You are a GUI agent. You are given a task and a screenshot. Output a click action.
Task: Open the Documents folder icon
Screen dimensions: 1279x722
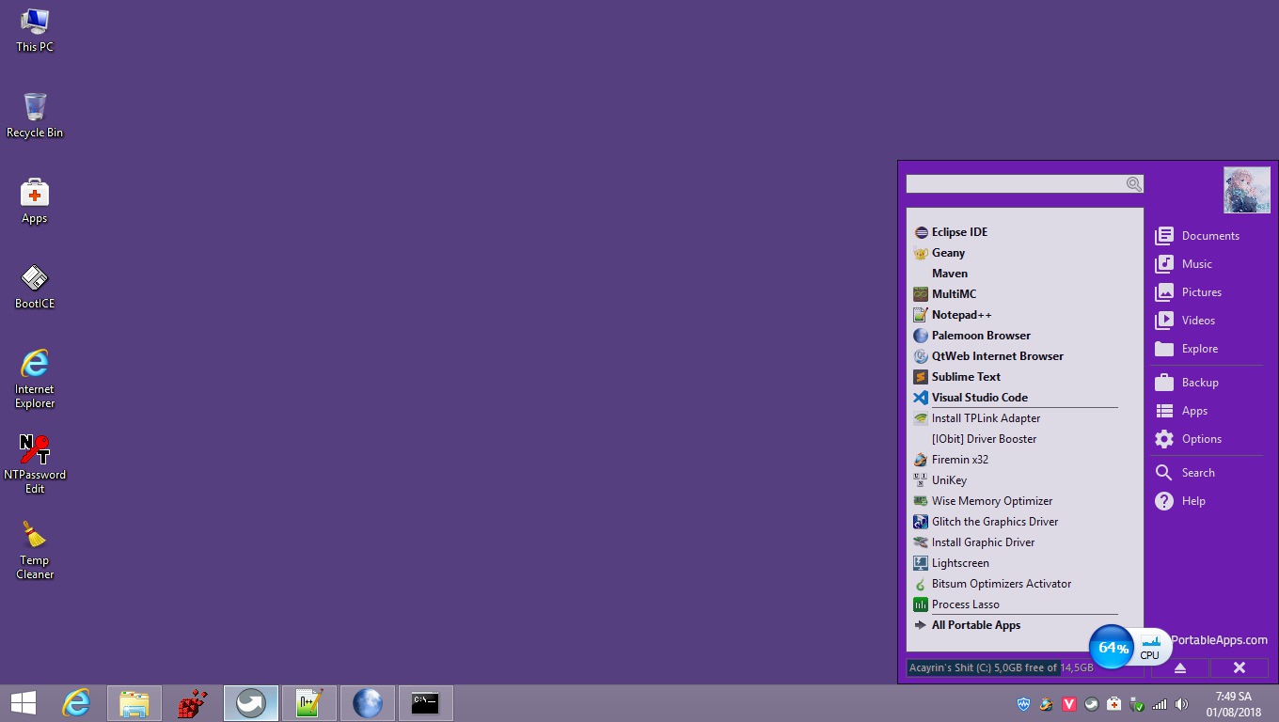1164,236
